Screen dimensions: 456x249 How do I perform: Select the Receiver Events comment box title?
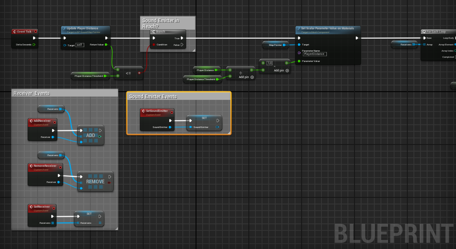point(32,93)
